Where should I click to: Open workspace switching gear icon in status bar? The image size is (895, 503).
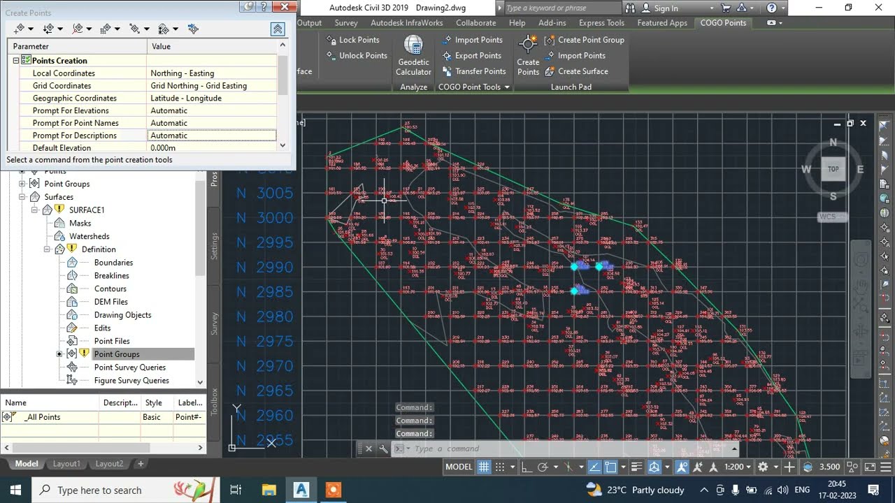coord(764,467)
